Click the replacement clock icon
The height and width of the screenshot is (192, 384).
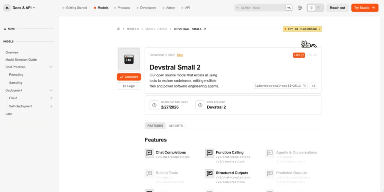(200, 105)
